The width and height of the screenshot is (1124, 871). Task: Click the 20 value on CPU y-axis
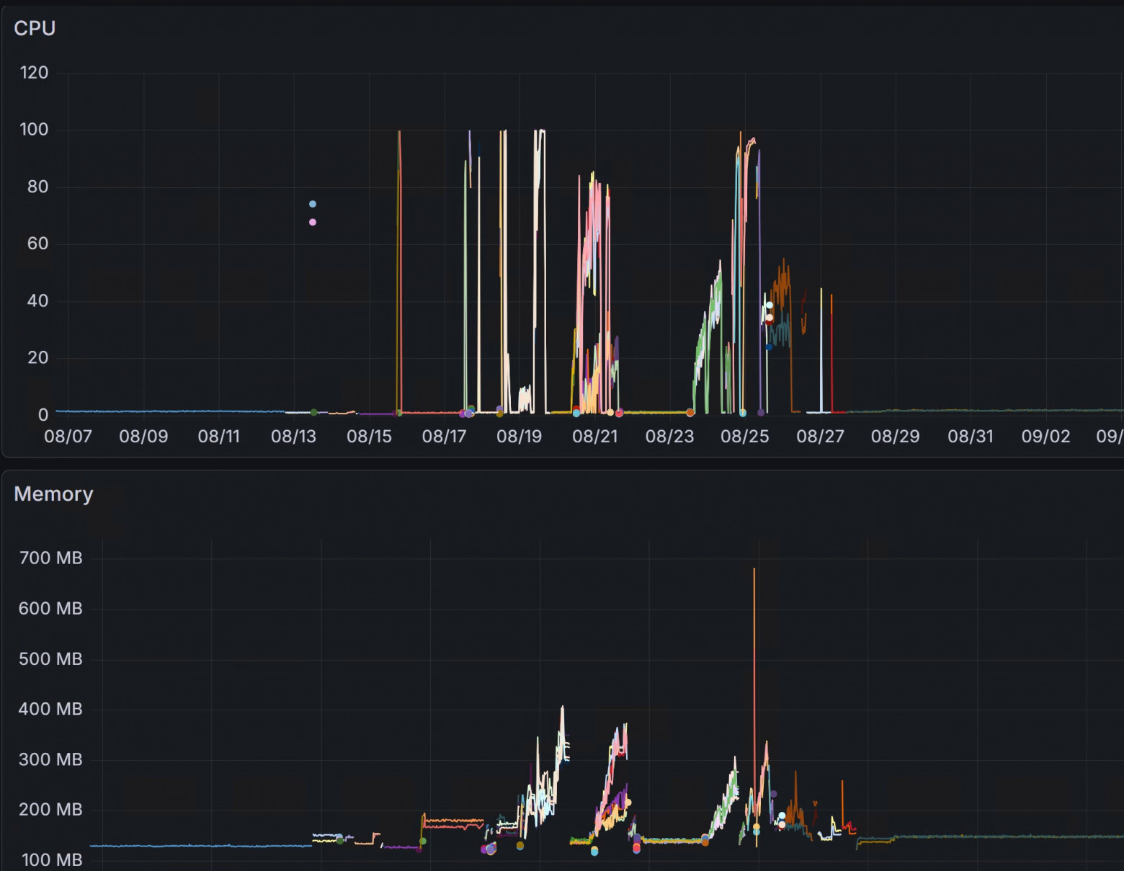tap(37, 357)
